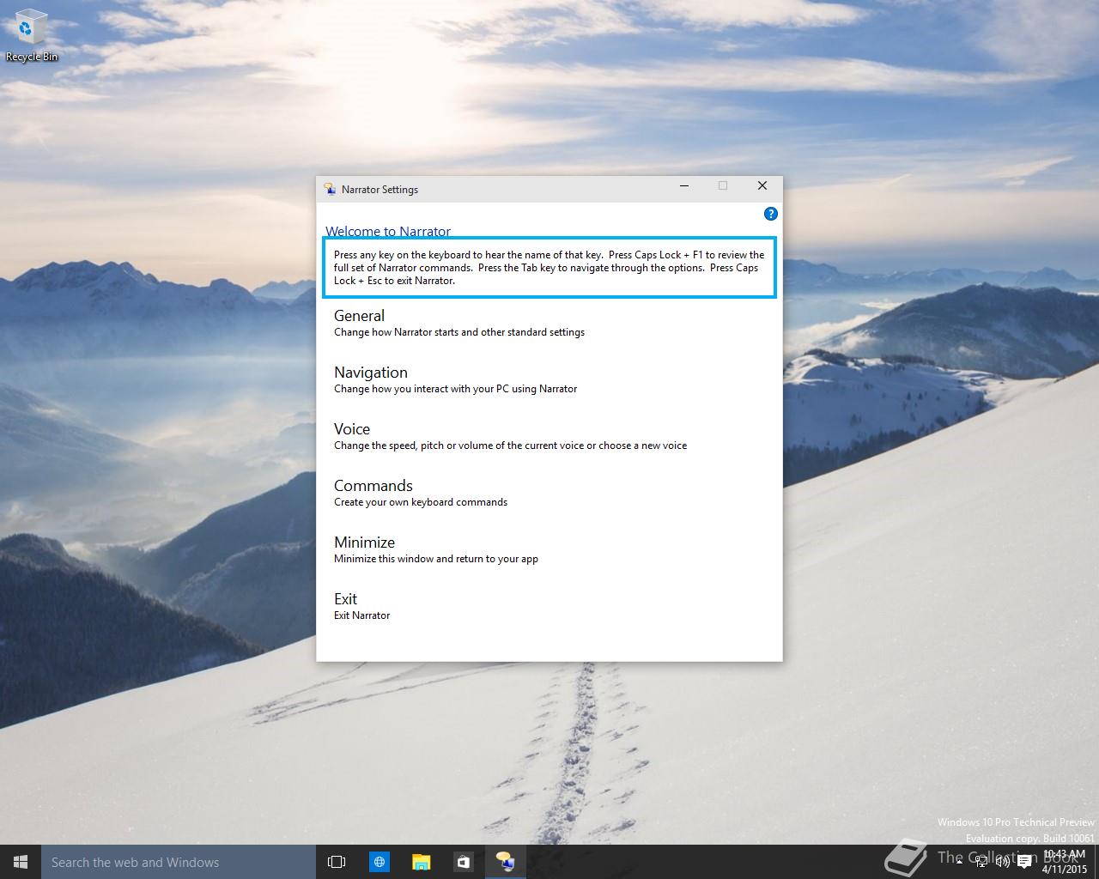
Task: Go to Navigation settings in Narrator
Action: pos(370,373)
